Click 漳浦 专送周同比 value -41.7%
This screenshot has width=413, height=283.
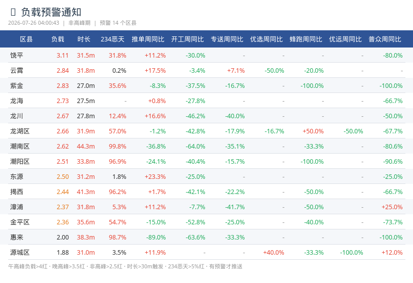(x=235, y=207)
